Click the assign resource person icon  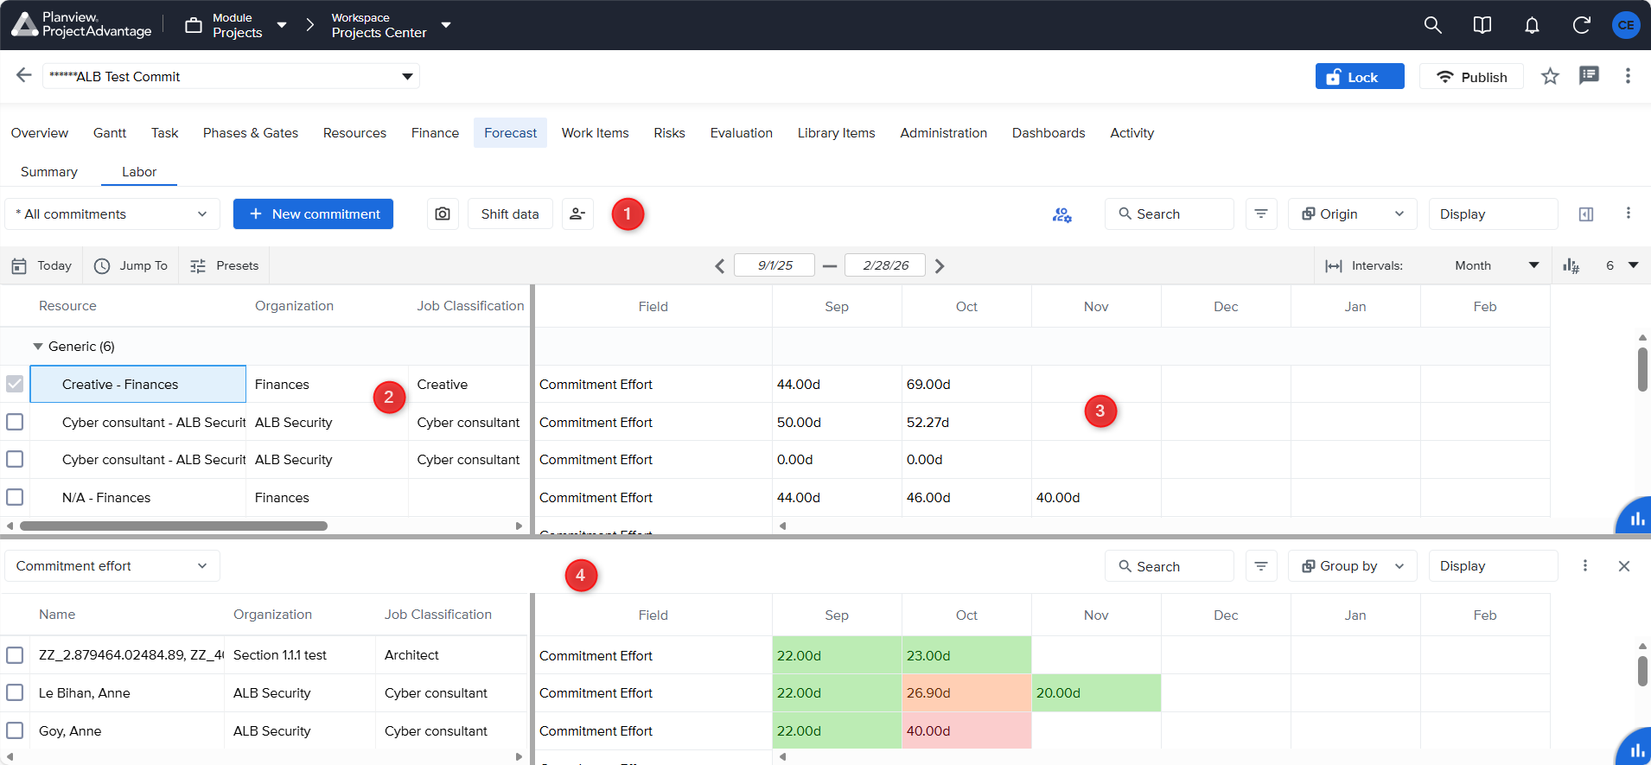tap(577, 214)
